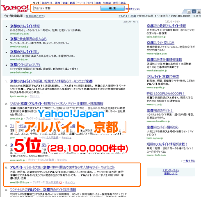
Task: Open right ad 短期のアルバイト情報が満載！
Action: point(167,144)
